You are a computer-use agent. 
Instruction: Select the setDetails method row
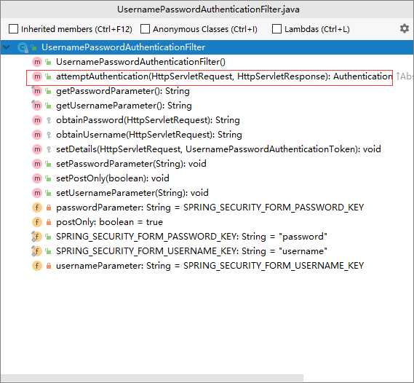(218, 149)
